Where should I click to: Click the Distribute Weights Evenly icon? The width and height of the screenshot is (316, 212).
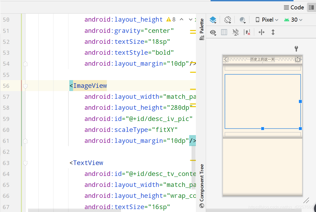click(x=261, y=32)
